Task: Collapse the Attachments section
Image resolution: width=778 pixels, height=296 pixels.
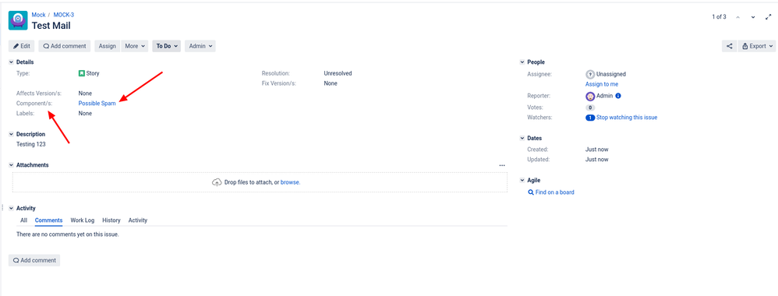Action: click(12, 165)
